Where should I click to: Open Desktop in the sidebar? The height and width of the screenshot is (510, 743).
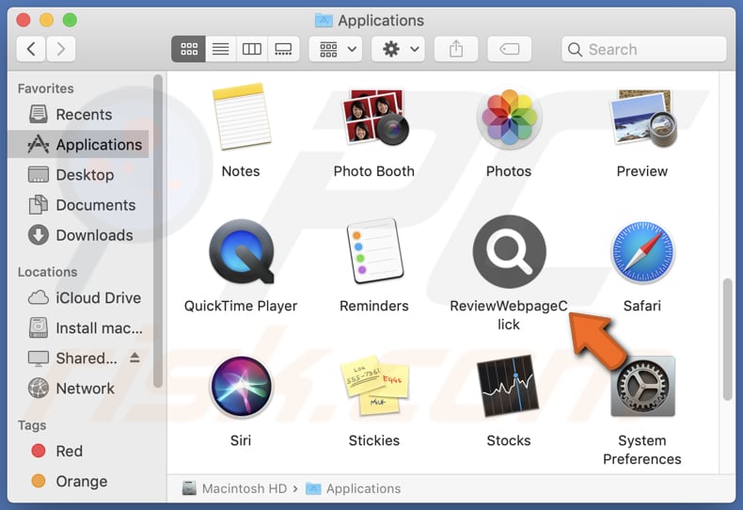coord(78,174)
